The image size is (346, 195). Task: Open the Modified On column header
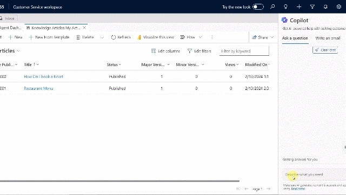257,64
